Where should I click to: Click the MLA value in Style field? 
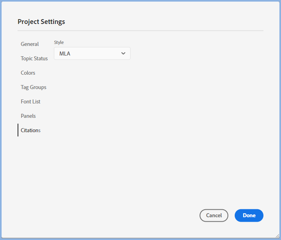click(65, 54)
